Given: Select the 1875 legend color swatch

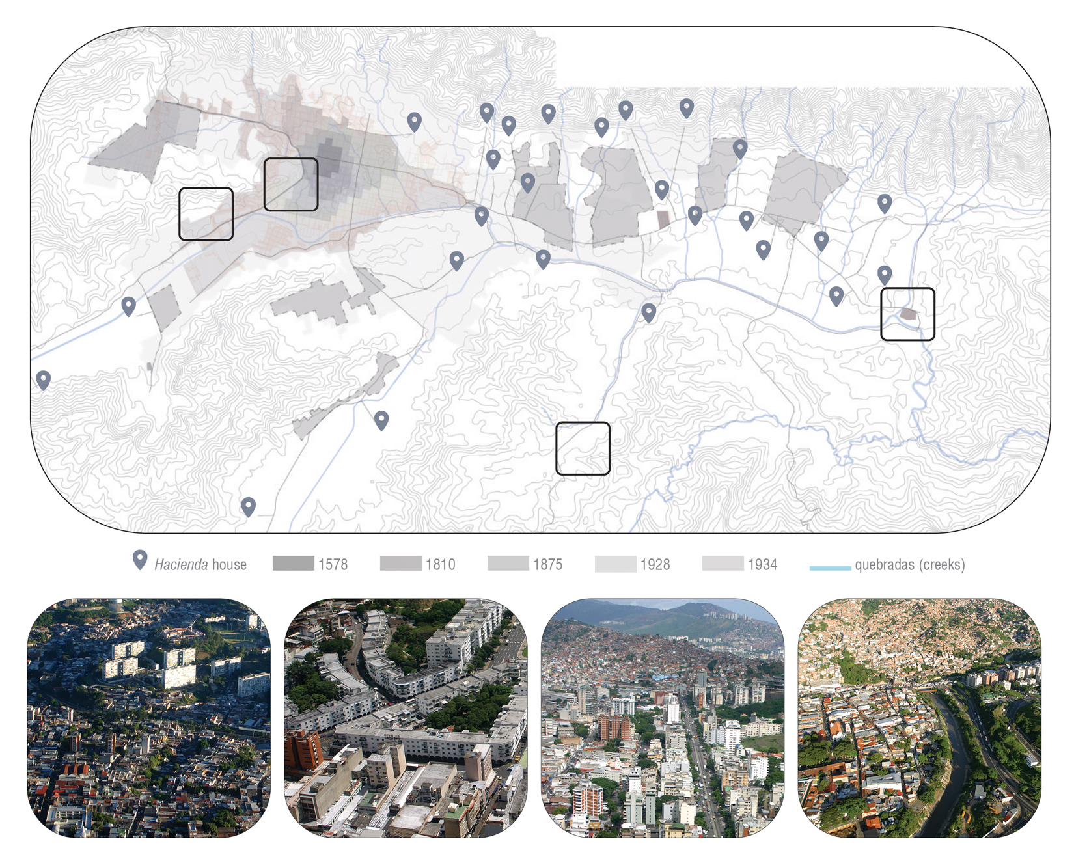Looking at the screenshot, I should tap(508, 564).
